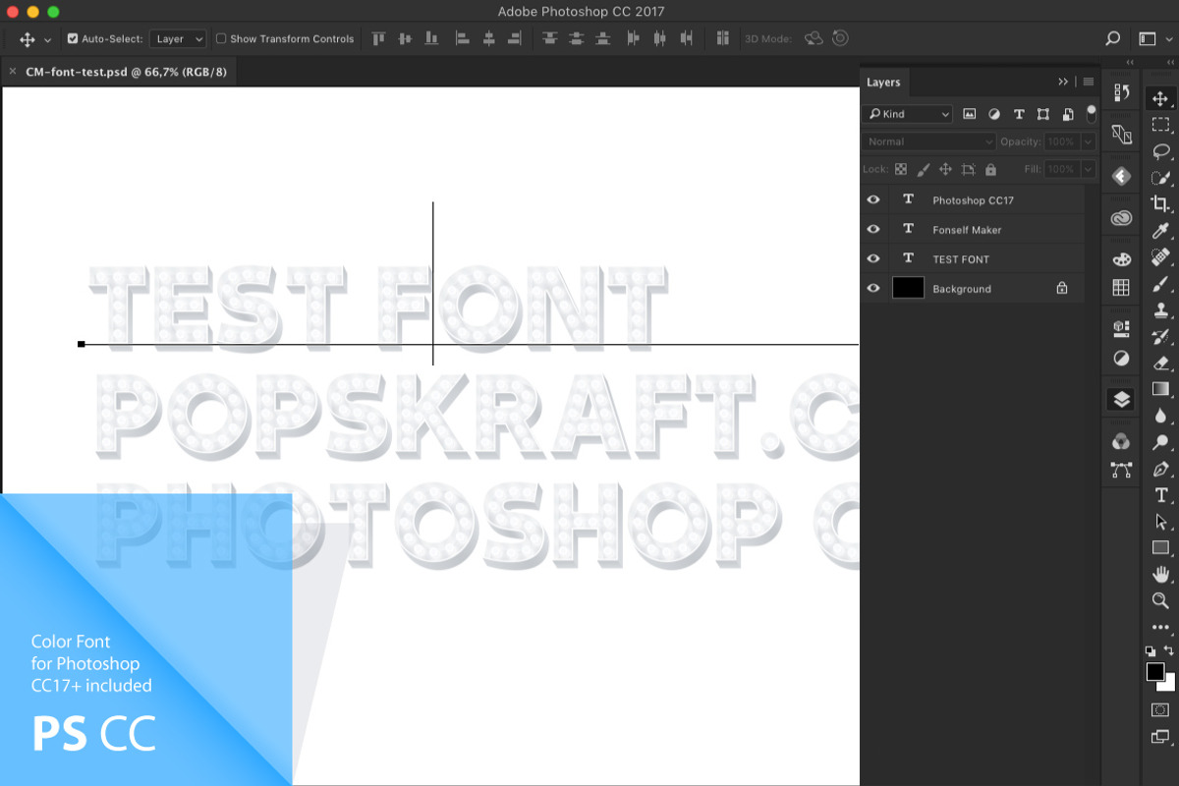Toggle filter for shape layers
Image resolution: width=1179 pixels, height=786 pixels.
pos(1043,114)
